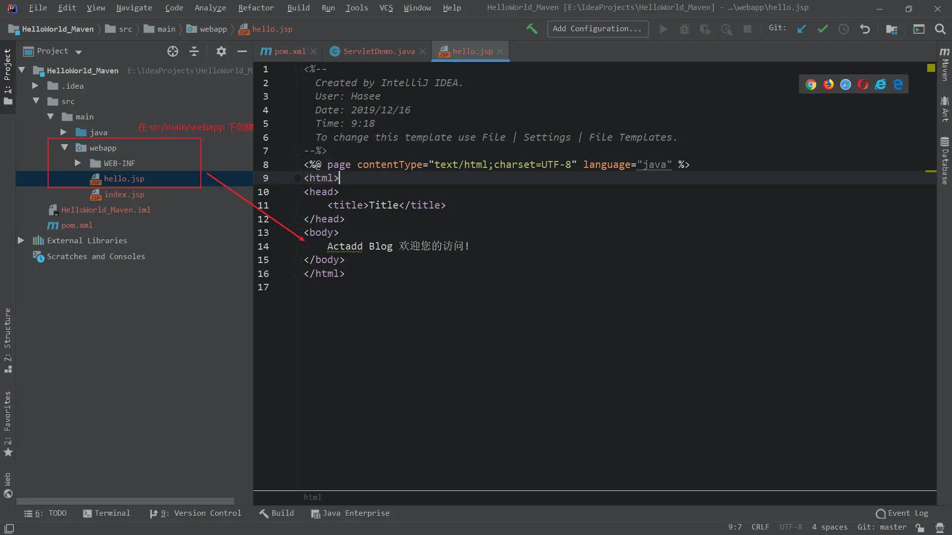Click the green Build Project hammer icon
Screen dimensions: 952x535
[x=532, y=29]
